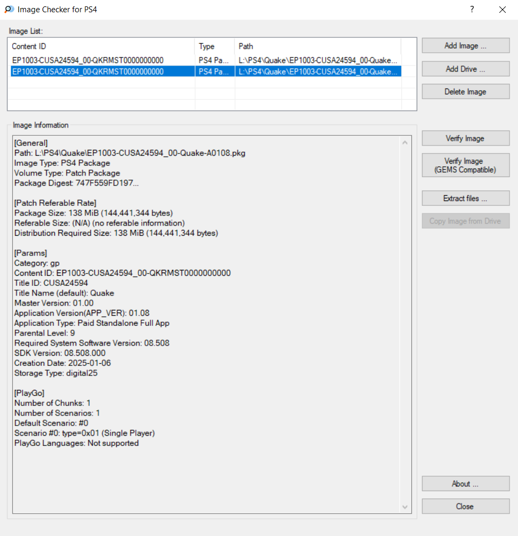Click the Scenario #0 Single Player line
This screenshot has width=518, height=536.
pyautogui.click(x=85, y=433)
